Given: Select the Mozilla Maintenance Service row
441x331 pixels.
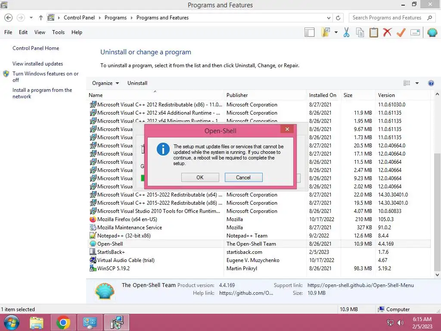Looking at the screenshot, I should 260,228.
